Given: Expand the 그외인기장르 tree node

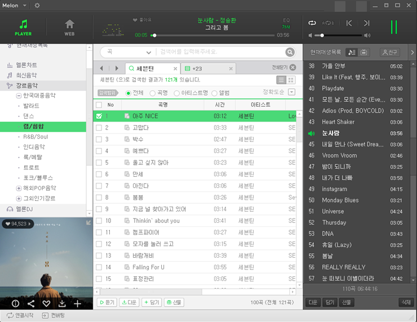Looking at the screenshot, I should click(x=19, y=199).
